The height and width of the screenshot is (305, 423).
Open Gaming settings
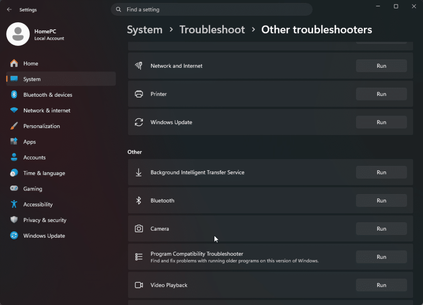pos(61,188)
